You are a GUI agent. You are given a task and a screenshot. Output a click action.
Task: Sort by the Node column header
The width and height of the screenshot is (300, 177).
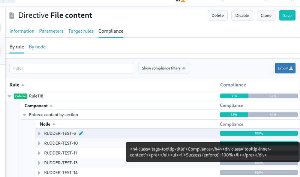48,124
